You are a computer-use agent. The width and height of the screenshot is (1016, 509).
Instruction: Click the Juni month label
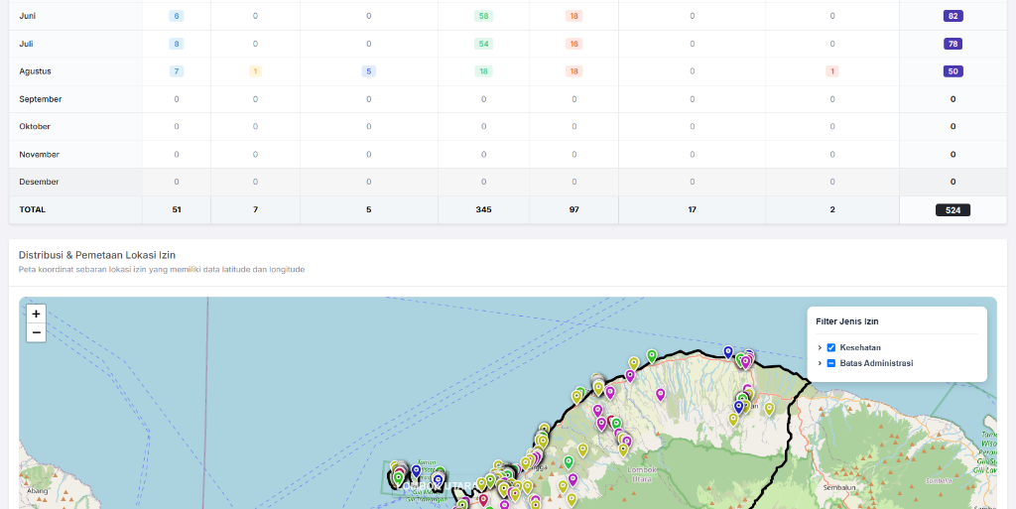(27, 16)
